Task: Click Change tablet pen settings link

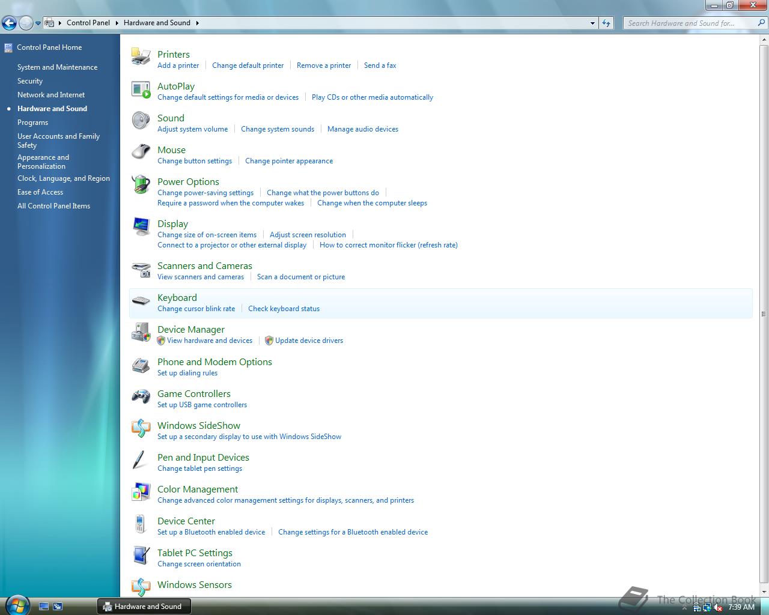Action: 199,468
